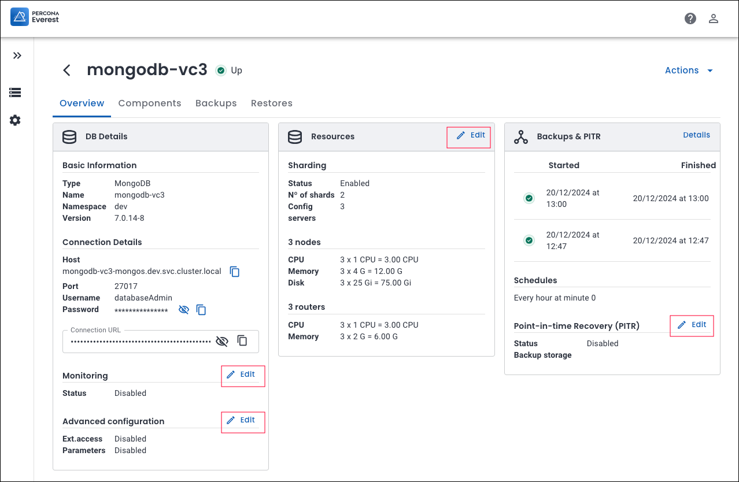
Task: Open the Restores tab
Action: coord(271,103)
